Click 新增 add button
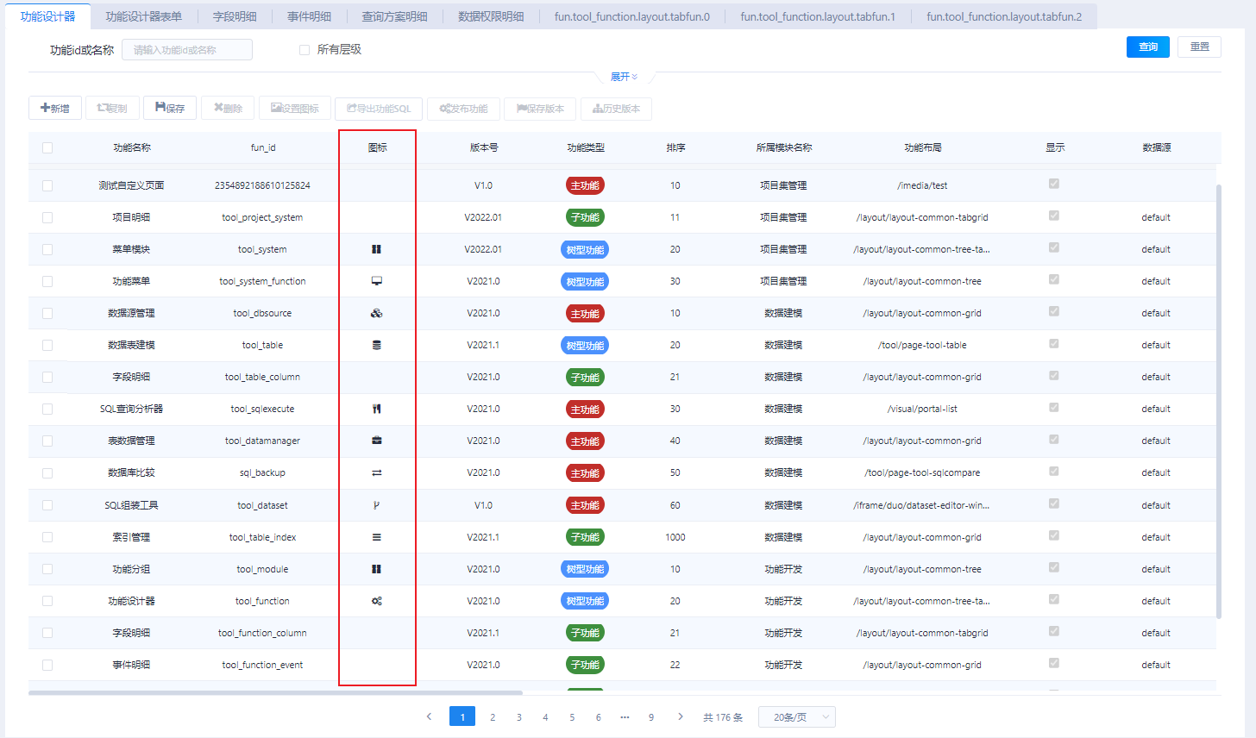This screenshot has height=738, width=1256. pyautogui.click(x=55, y=108)
